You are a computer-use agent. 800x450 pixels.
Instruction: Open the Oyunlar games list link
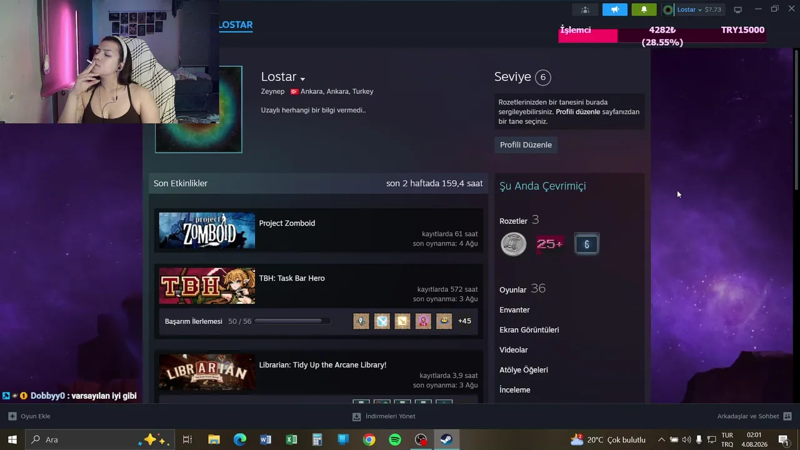pyautogui.click(x=513, y=290)
